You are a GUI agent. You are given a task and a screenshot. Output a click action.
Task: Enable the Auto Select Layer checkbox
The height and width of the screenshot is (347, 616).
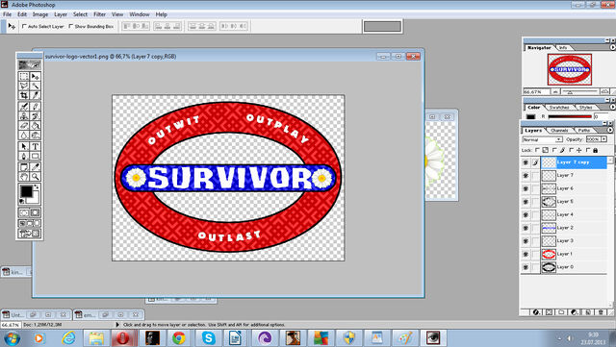(x=24, y=26)
